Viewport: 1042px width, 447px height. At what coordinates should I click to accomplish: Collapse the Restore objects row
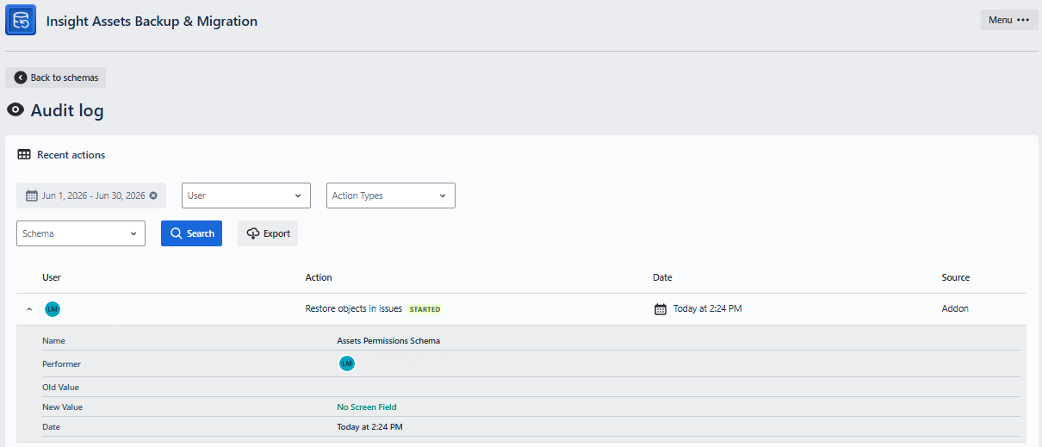[28, 309]
